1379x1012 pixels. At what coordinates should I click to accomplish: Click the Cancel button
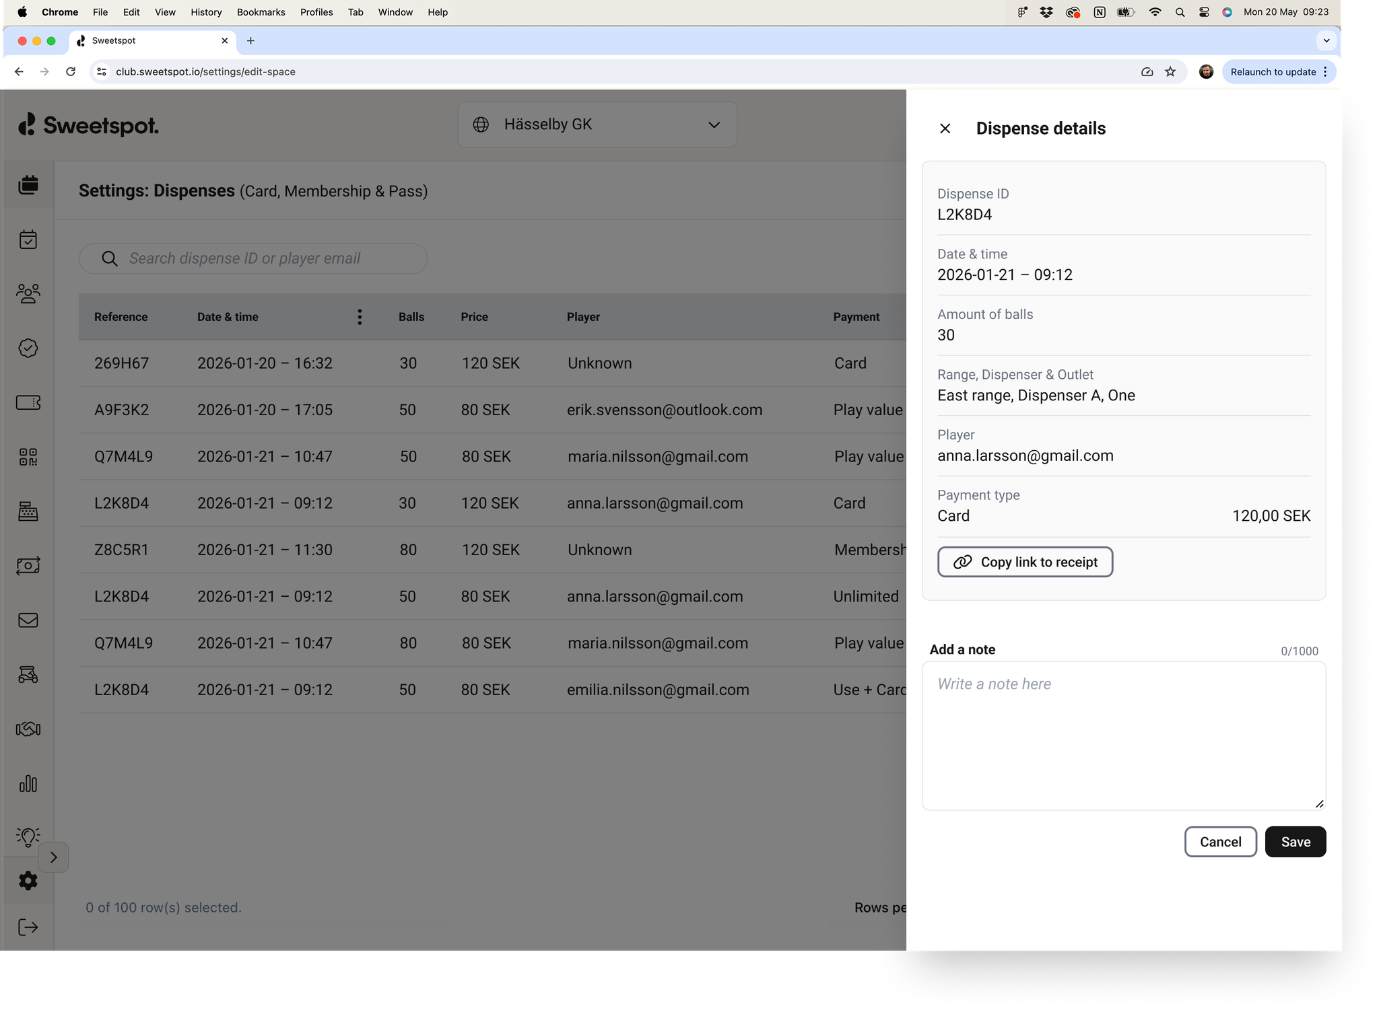[x=1220, y=842]
